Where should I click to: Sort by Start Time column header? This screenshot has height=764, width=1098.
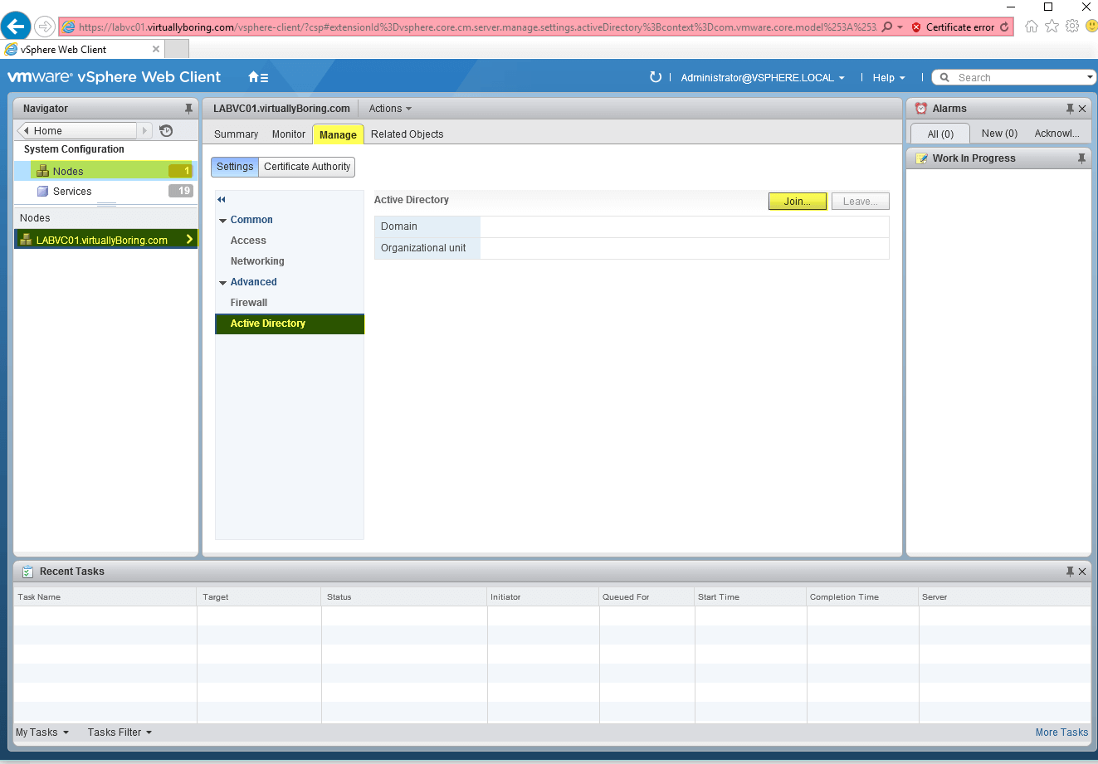coord(750,596)
